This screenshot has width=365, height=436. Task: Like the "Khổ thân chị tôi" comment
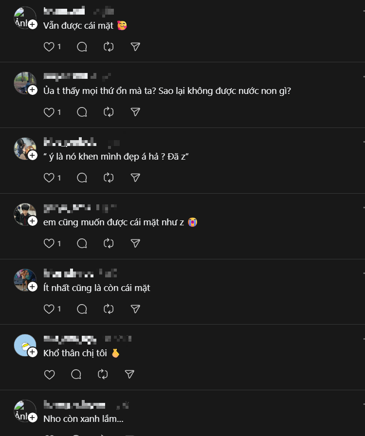49,374
